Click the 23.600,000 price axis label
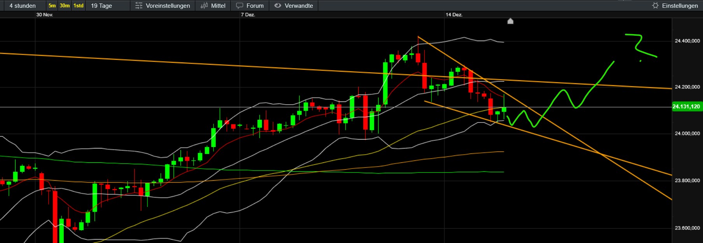Screen dimensions: 703x243 (x=687, y=228)
